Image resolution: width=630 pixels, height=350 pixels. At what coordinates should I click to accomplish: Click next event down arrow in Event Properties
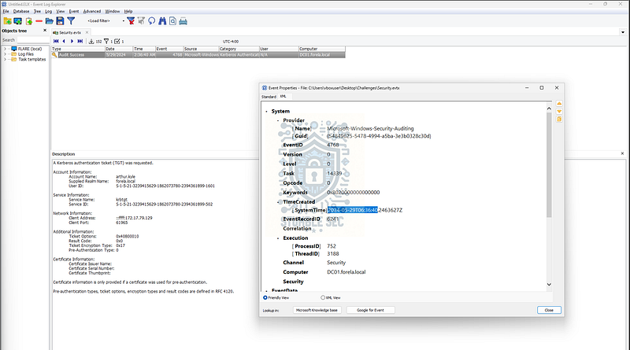[x=559, y=111]
